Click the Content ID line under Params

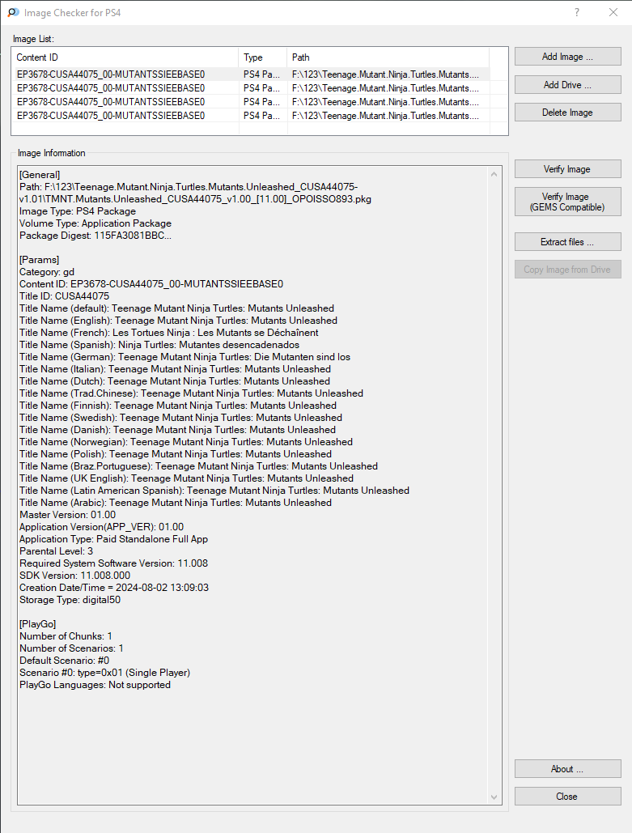(x=151, y=284)
